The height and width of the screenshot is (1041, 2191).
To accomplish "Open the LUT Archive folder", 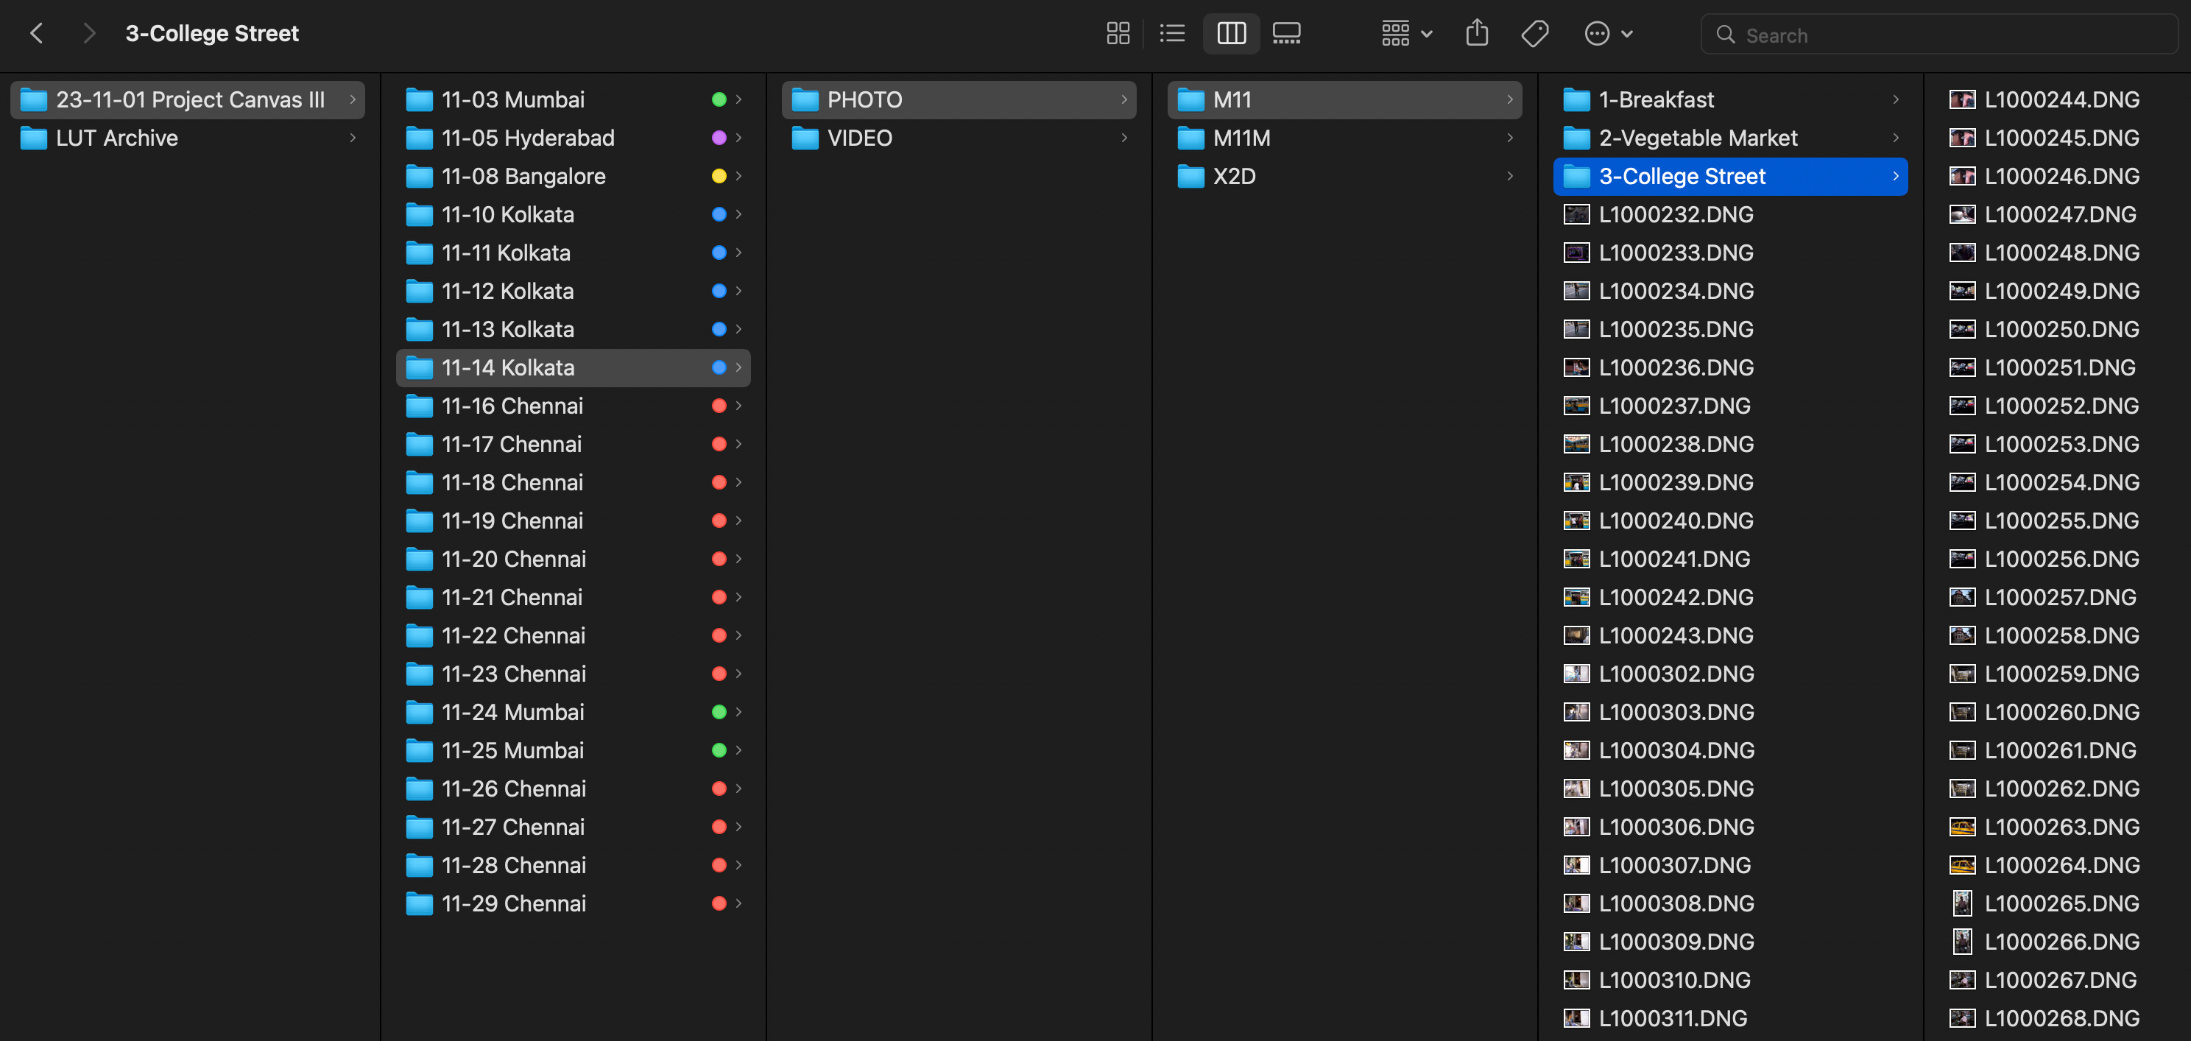I will pyautogui.click(x=188, y=138).
